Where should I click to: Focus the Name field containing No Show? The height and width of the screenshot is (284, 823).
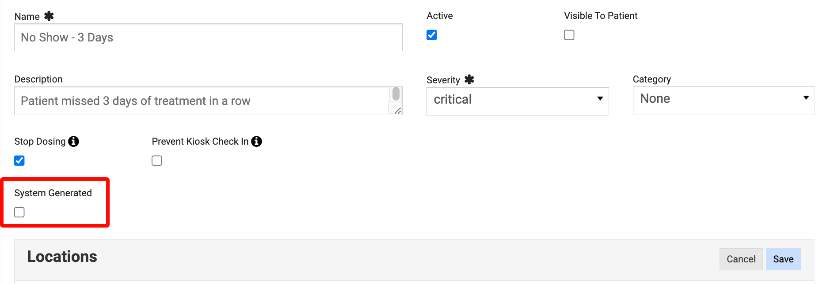click(208, 37)
